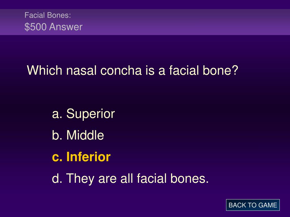Click the word Answer in the title
The width and height of the screenshot is (290, 217).
pos(66,27)
